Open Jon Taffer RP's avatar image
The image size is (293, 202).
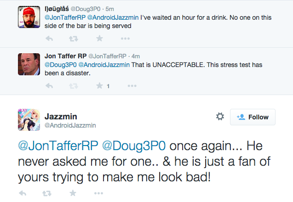(30, 65)
